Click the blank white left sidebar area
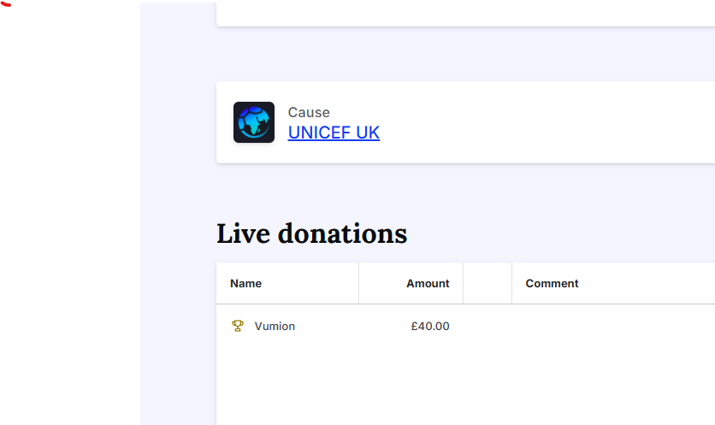 tap(70, 215)
